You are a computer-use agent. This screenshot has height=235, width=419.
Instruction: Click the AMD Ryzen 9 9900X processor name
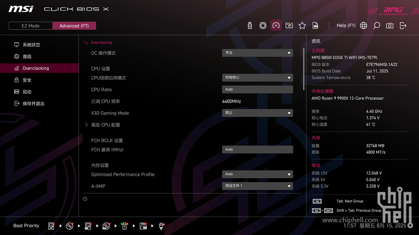click(347, 99)
